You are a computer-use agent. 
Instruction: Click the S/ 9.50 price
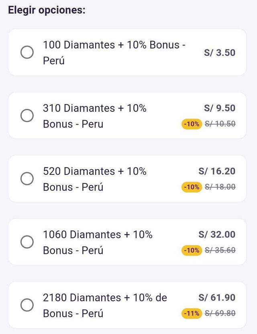coord(220,108)
